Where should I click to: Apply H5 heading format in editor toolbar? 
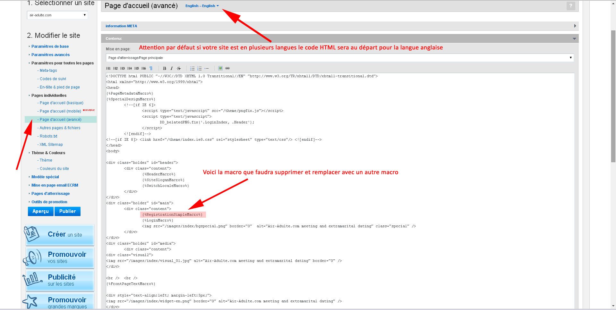(x=137, y=68)
